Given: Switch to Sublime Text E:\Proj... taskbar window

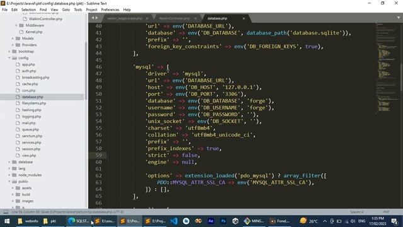Looking at the screenshot, I should click(x=155, y=221).
